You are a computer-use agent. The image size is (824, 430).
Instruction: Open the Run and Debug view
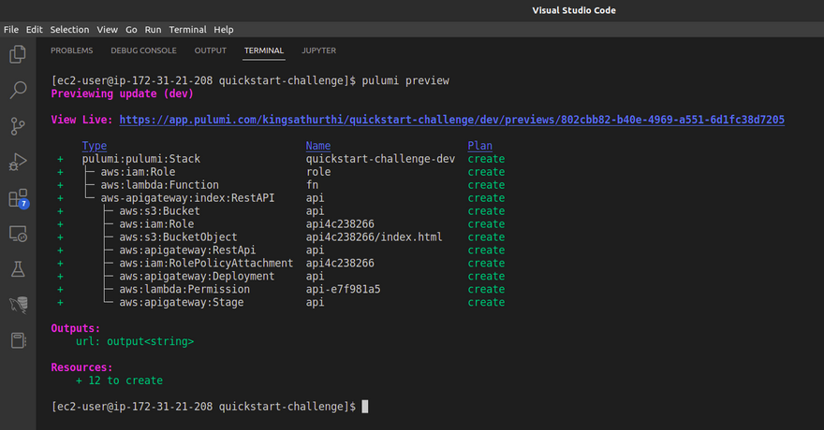(x=18, y=162)
